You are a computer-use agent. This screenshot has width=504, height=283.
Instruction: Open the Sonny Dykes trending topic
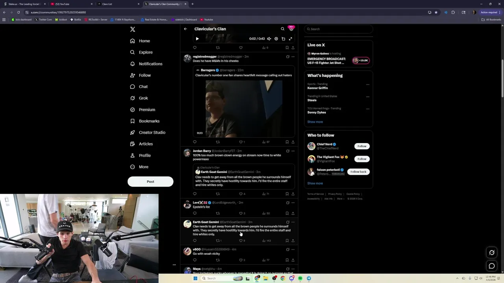(x=317, y=112)
